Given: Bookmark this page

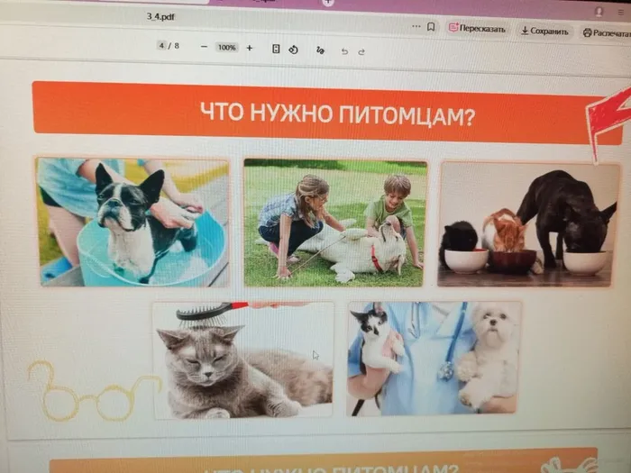Looking at the screenshot, I should 431,27.
